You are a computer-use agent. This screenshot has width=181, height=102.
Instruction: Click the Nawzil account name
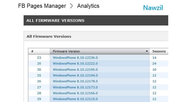[153, 8]
